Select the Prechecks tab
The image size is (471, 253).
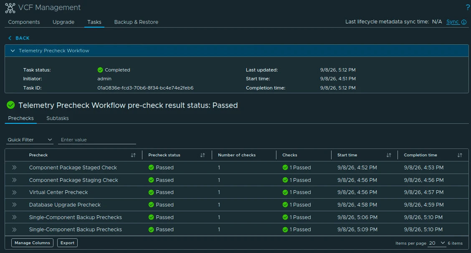click(21, 118)
